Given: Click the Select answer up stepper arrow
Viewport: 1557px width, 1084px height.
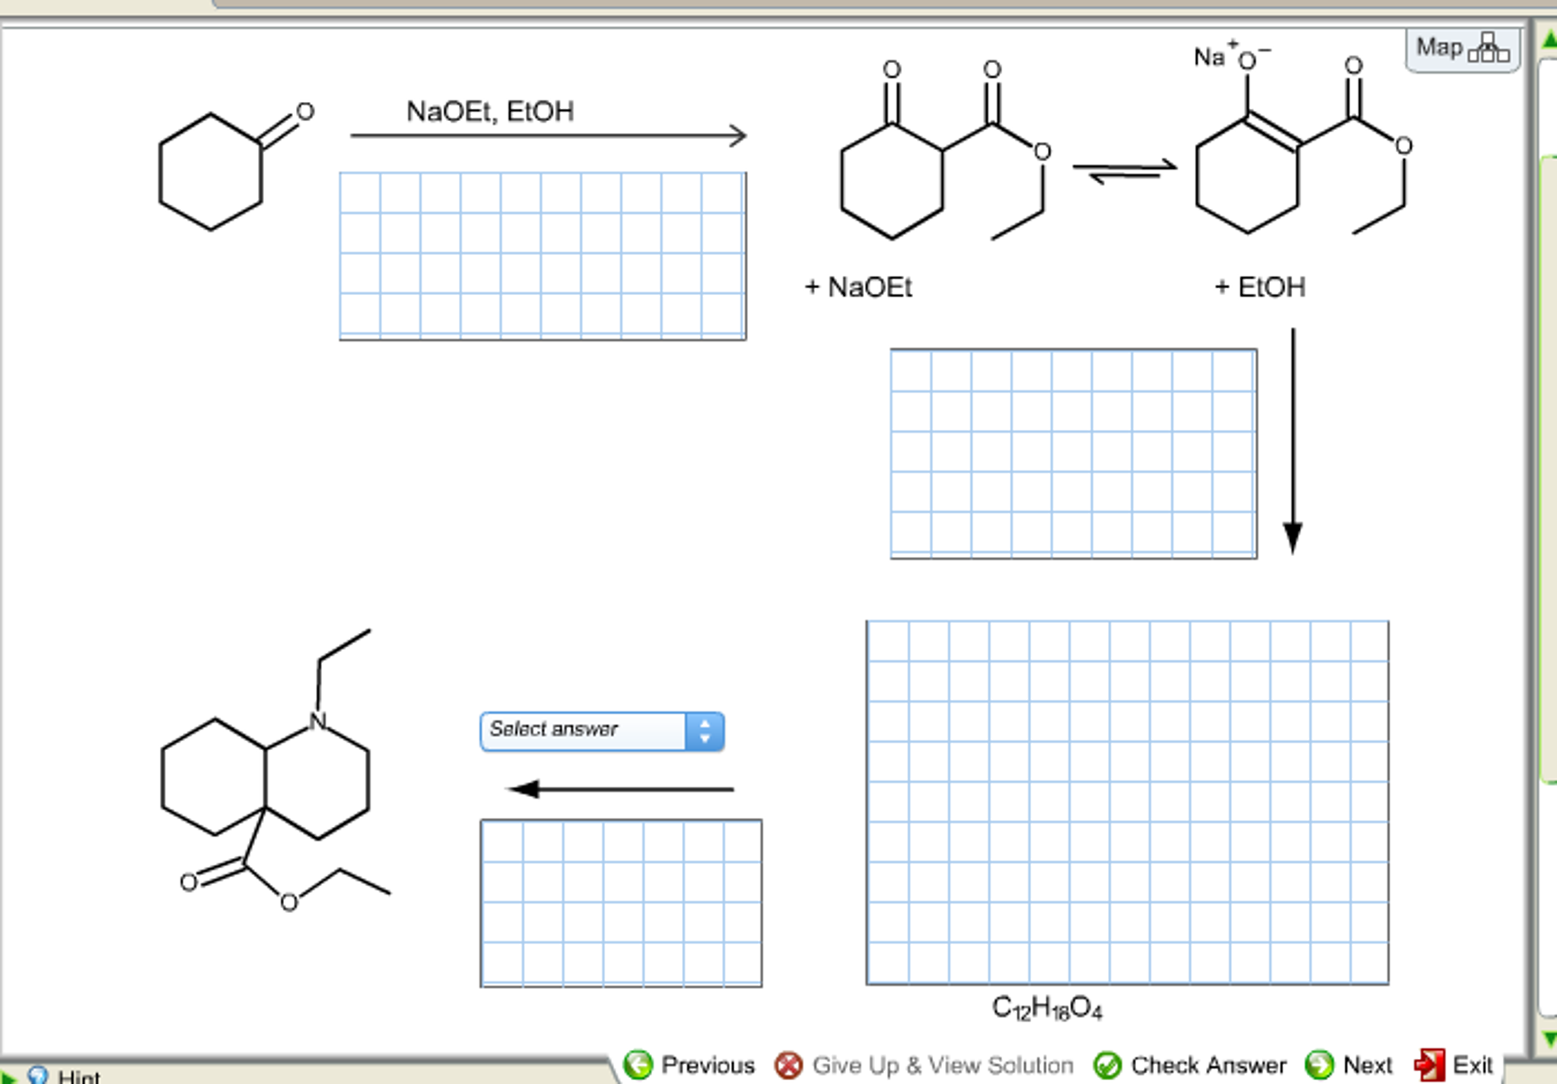Looking at the screenshot, I should (x=705, y=723).
